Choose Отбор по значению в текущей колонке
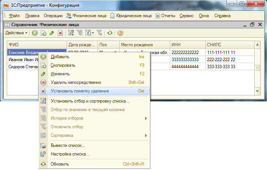The image size is (267, 170). tap(94, 110)
